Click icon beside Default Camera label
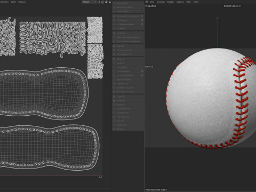The height and width of the screenshot is (192, 256). pyautogui.click(x=240, y=6)
